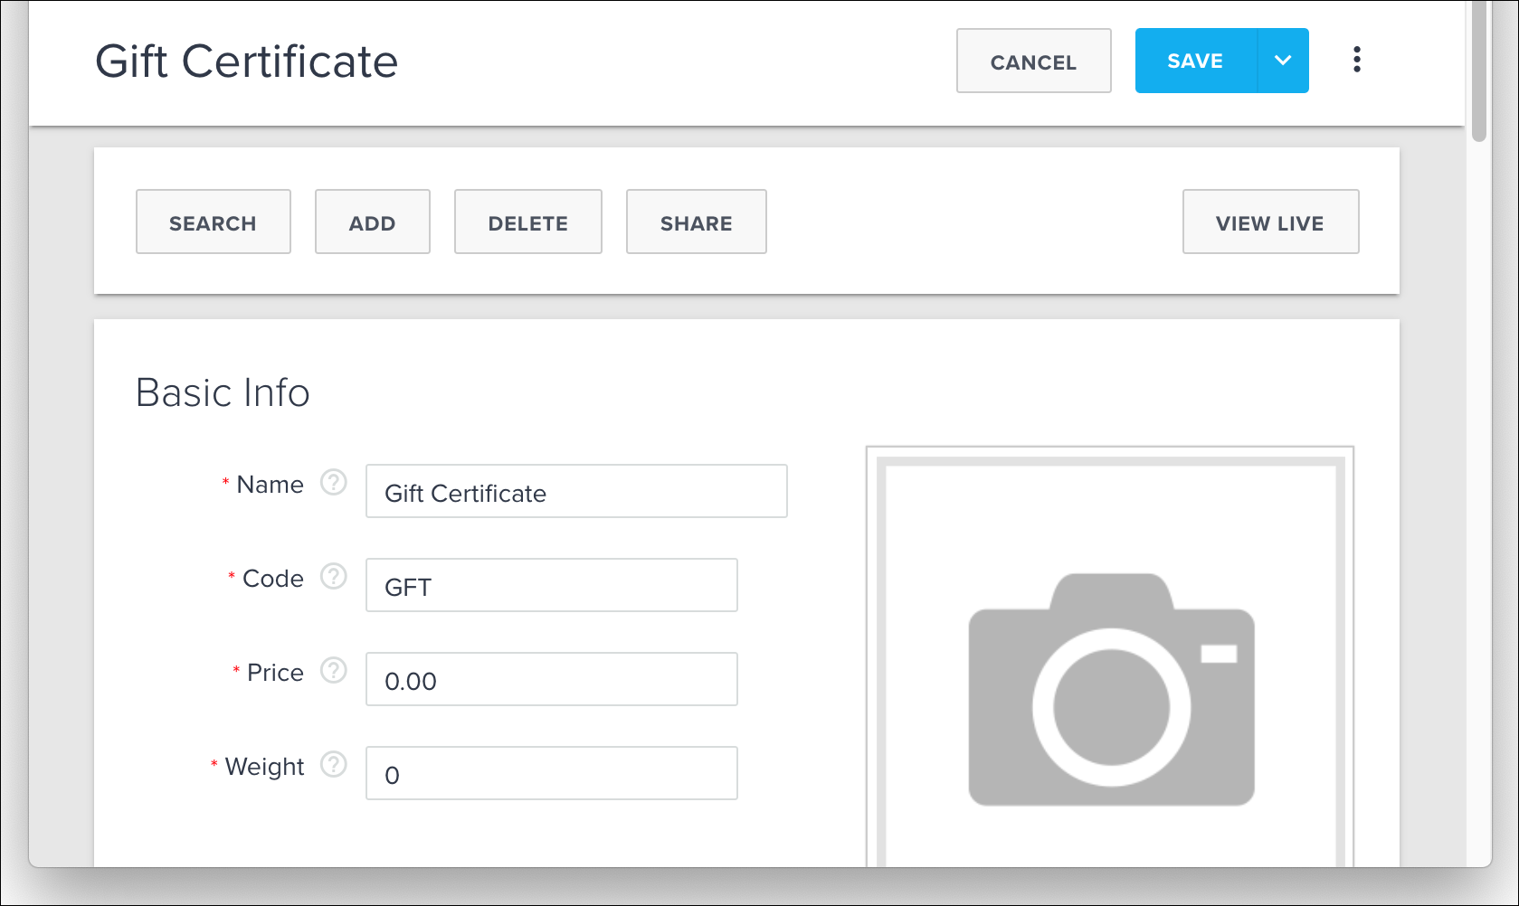Open the three-dot overflow menu
This screenshot has width=1519, height=906.
coord(1357,60)
